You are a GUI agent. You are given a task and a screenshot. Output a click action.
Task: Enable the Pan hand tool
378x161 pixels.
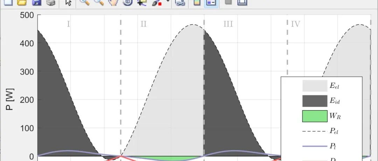113,3
